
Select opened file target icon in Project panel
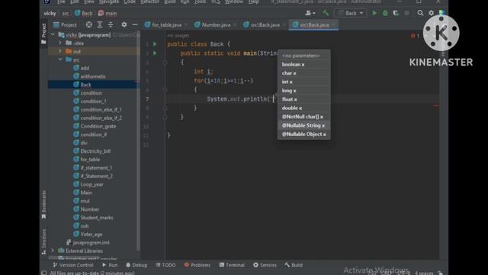coord(88,24)
